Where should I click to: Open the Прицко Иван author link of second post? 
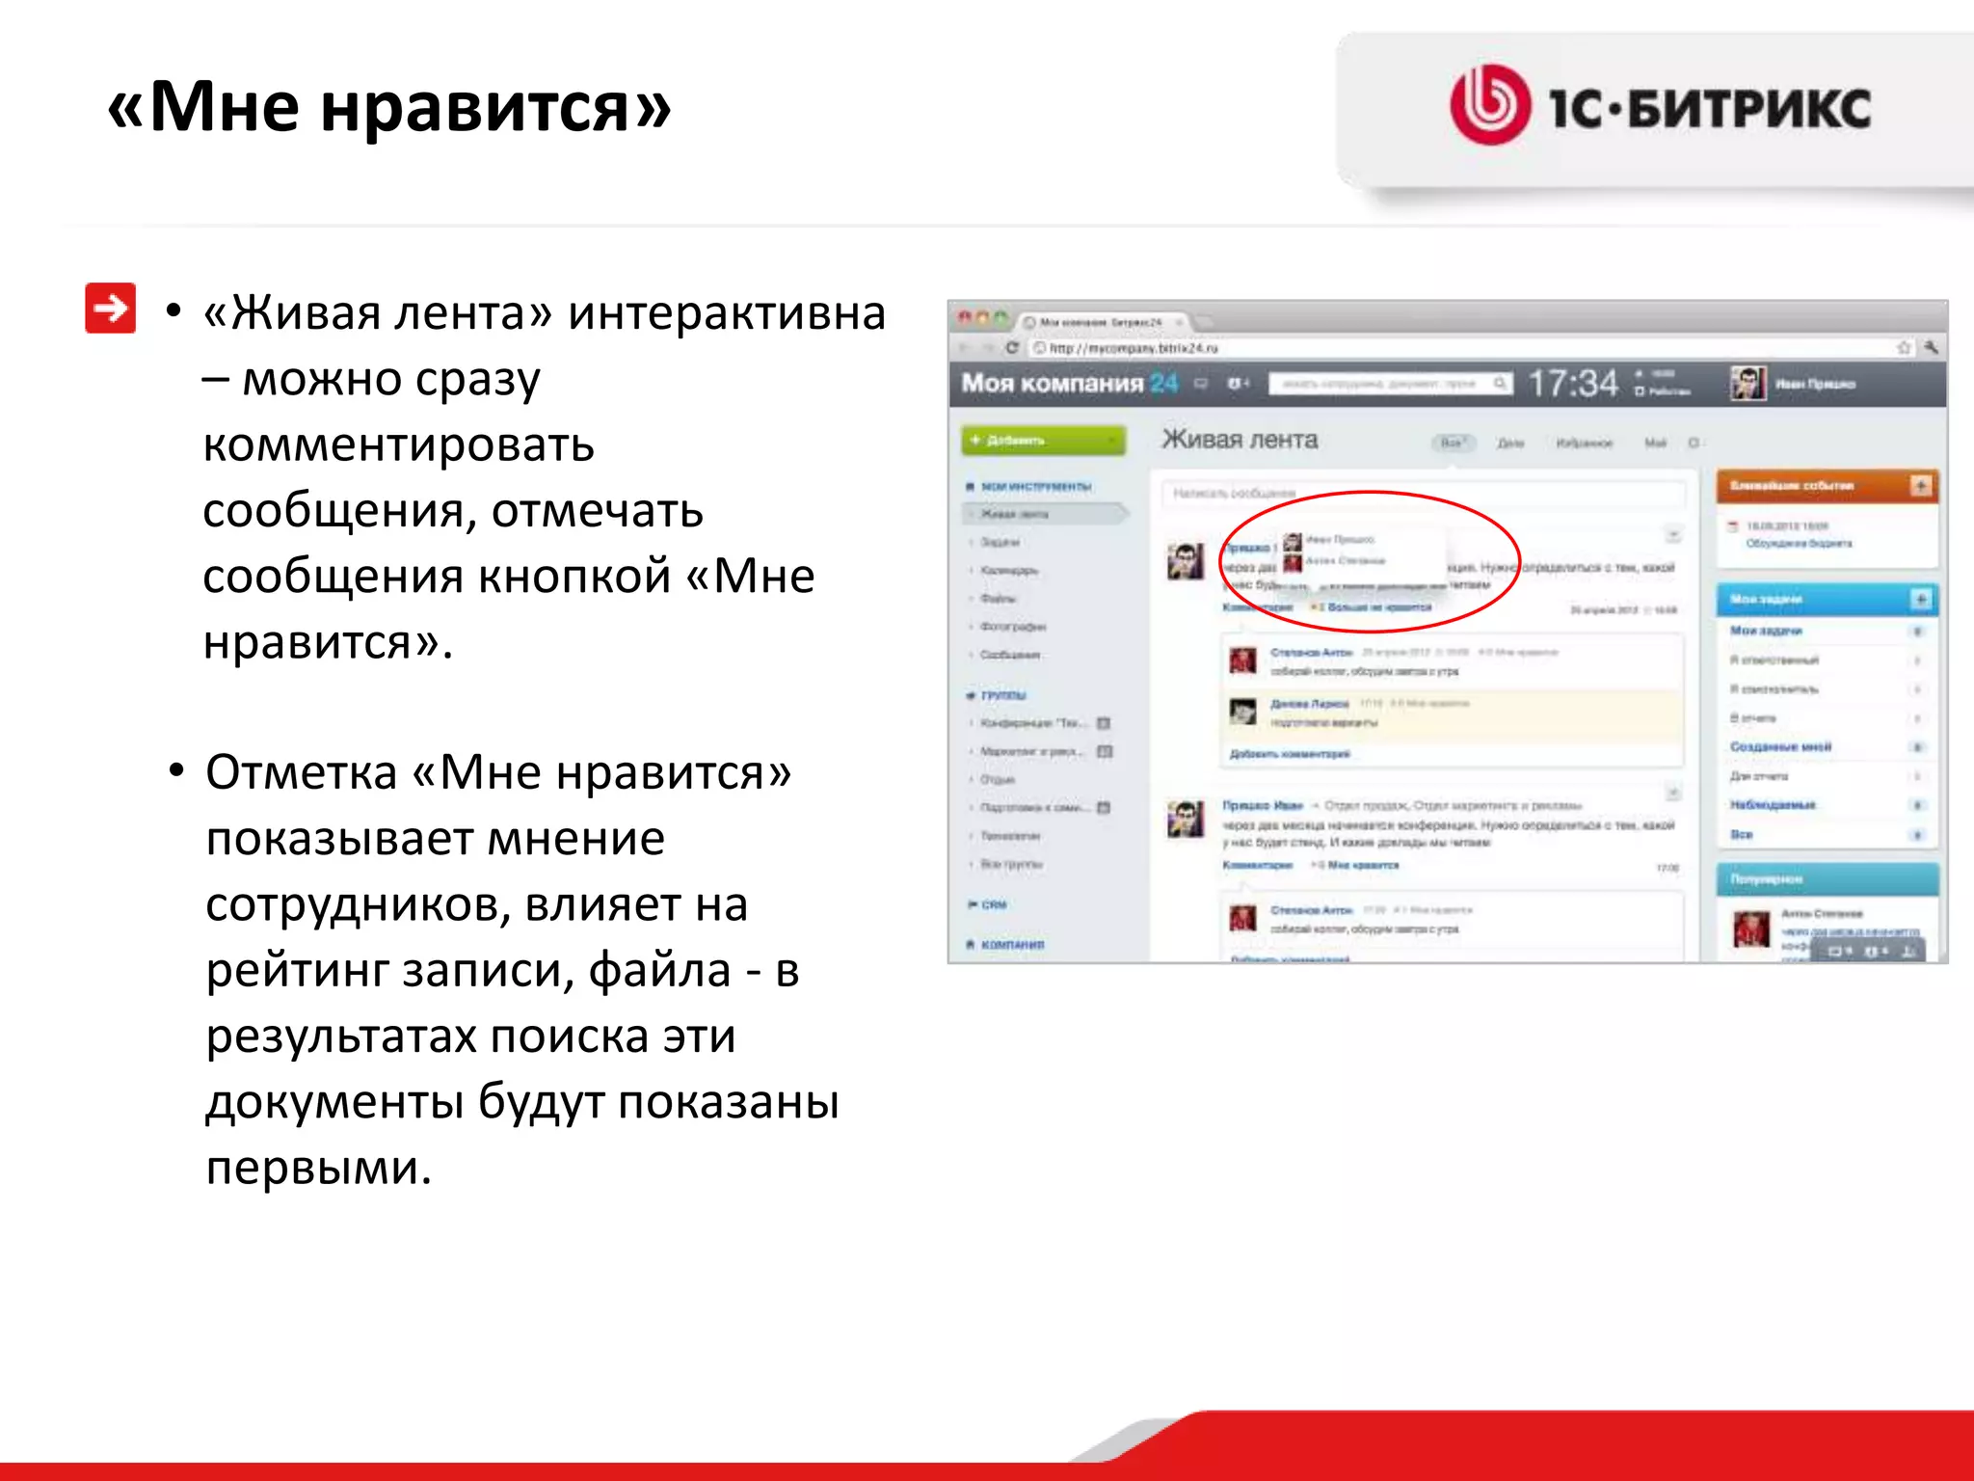(1263, 805)
